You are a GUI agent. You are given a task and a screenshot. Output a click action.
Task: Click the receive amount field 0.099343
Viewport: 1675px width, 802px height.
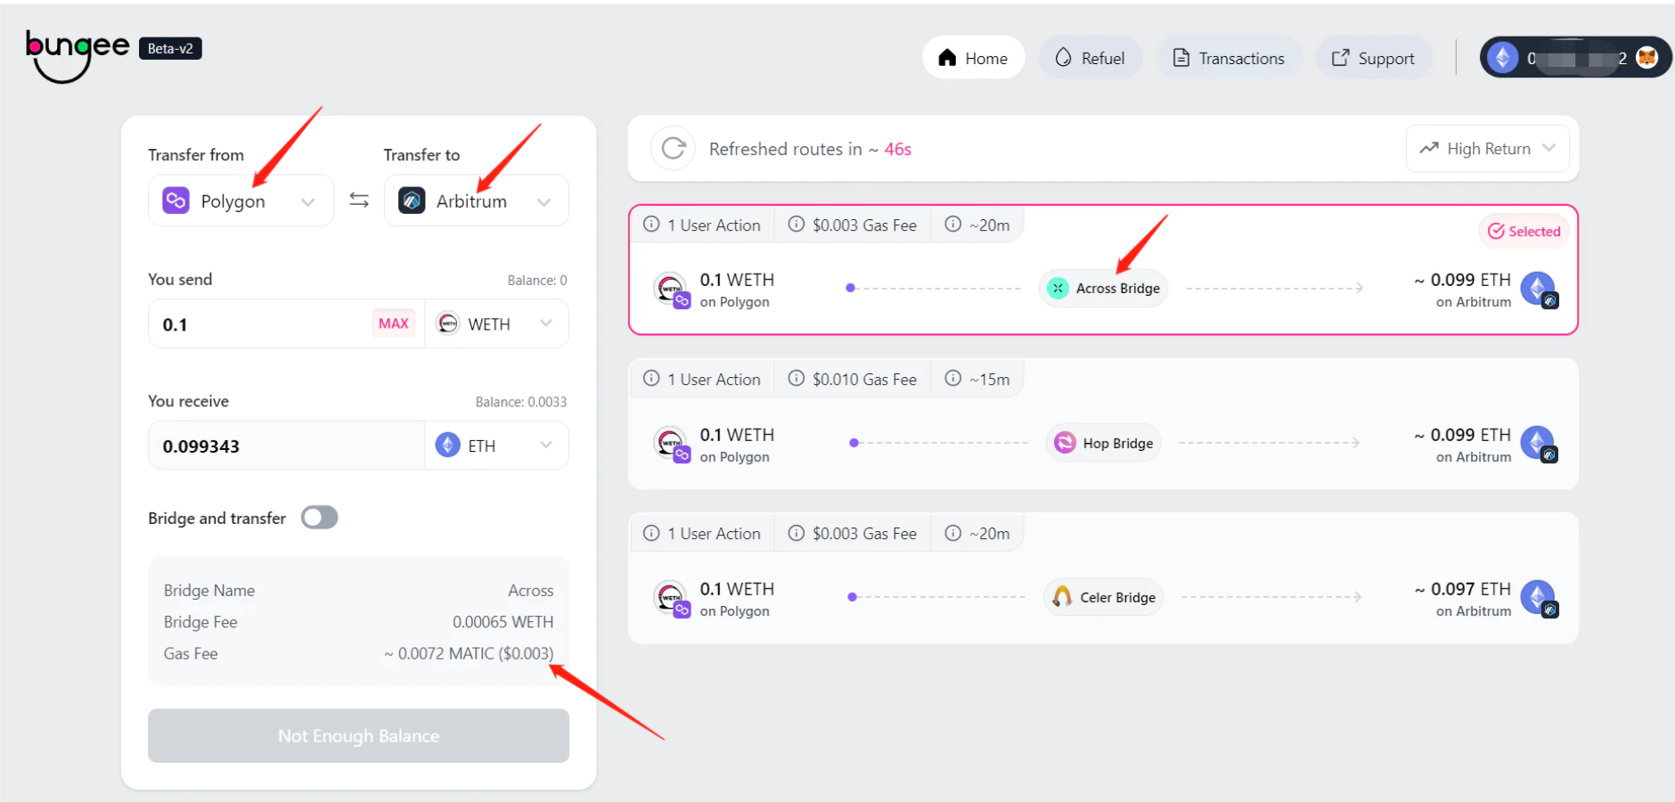(287, 446)
